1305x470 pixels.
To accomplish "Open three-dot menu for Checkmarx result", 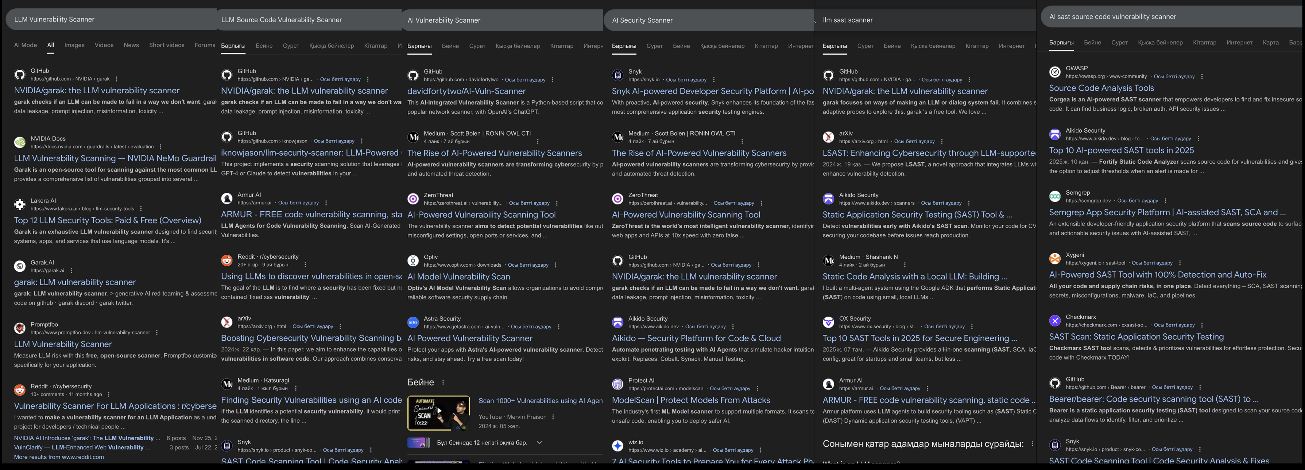I will coord(1202,325).
